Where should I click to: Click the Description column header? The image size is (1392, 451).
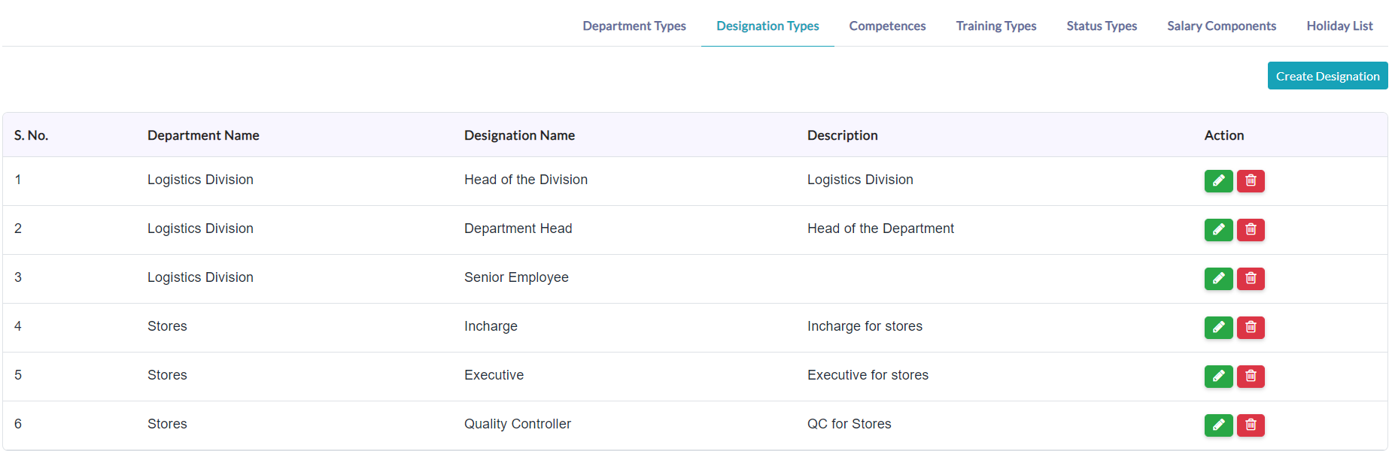coord(842,135)
